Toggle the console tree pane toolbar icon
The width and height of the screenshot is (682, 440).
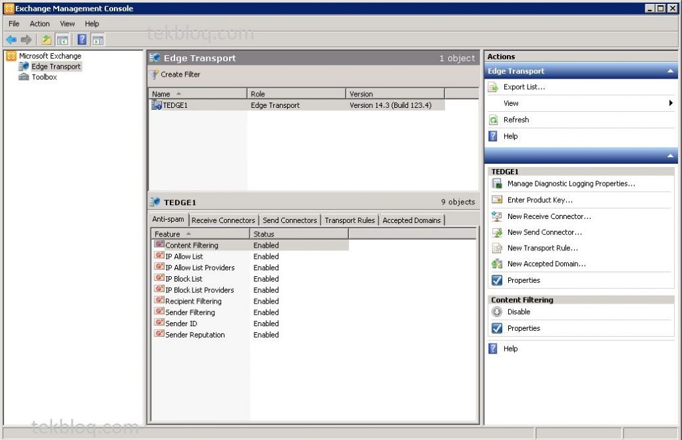[x=63, y=40]
